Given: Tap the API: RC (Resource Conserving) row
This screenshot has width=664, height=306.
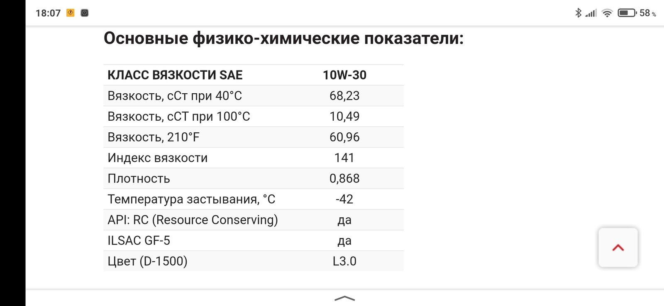Looking at the screenshot, I should click(254, 220).
